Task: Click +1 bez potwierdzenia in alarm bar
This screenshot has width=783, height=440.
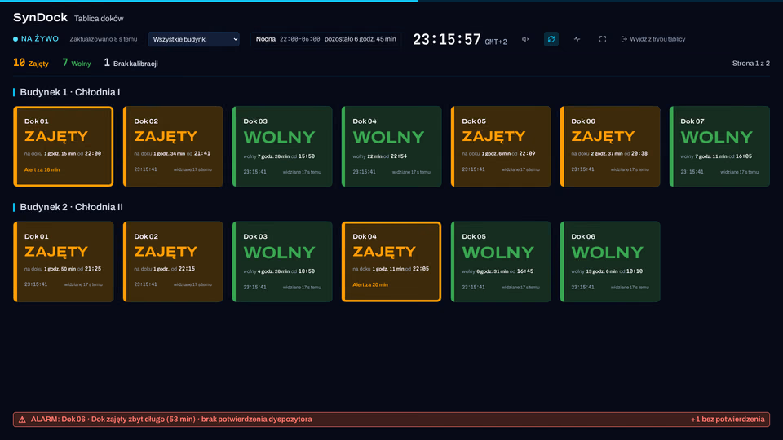Action: (x=728, y=420)
